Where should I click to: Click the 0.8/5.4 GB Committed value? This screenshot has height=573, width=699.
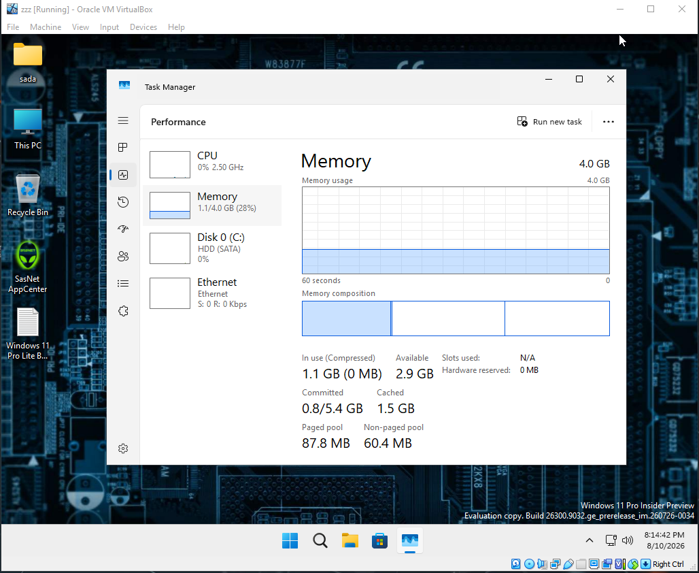[x=332, y=408]
